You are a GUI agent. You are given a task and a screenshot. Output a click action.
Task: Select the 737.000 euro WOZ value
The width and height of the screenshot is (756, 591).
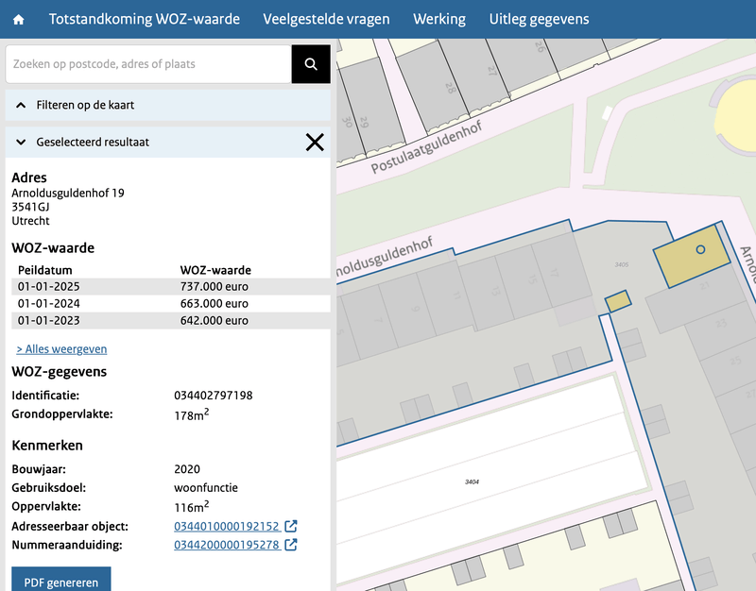[x=215, y=287]
